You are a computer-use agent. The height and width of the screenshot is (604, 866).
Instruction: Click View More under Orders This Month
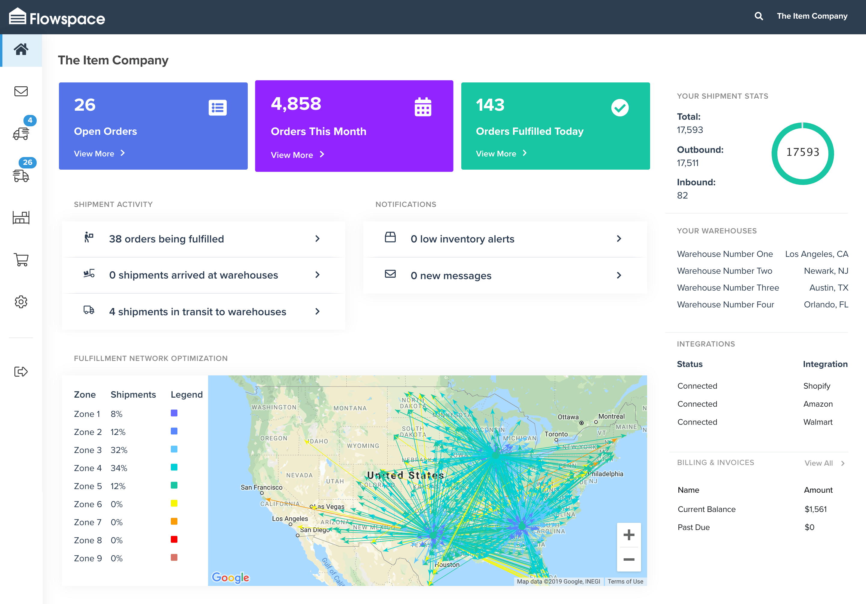(297, 155)
